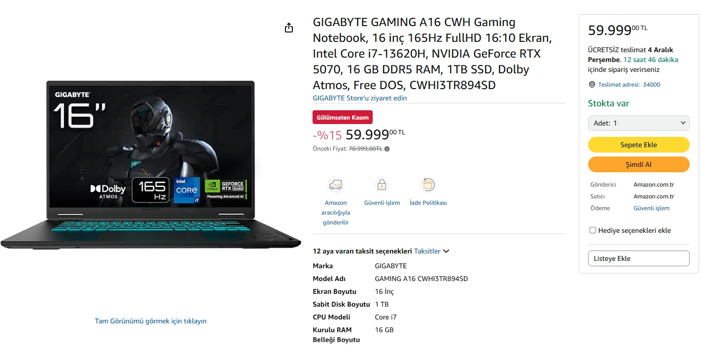Screen dimensions: 701x347
Task: Click the Amazon aracılığıyla gönderilir link
Action: tap(336, 213)
